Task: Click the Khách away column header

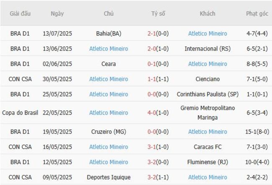Action: 208,14
